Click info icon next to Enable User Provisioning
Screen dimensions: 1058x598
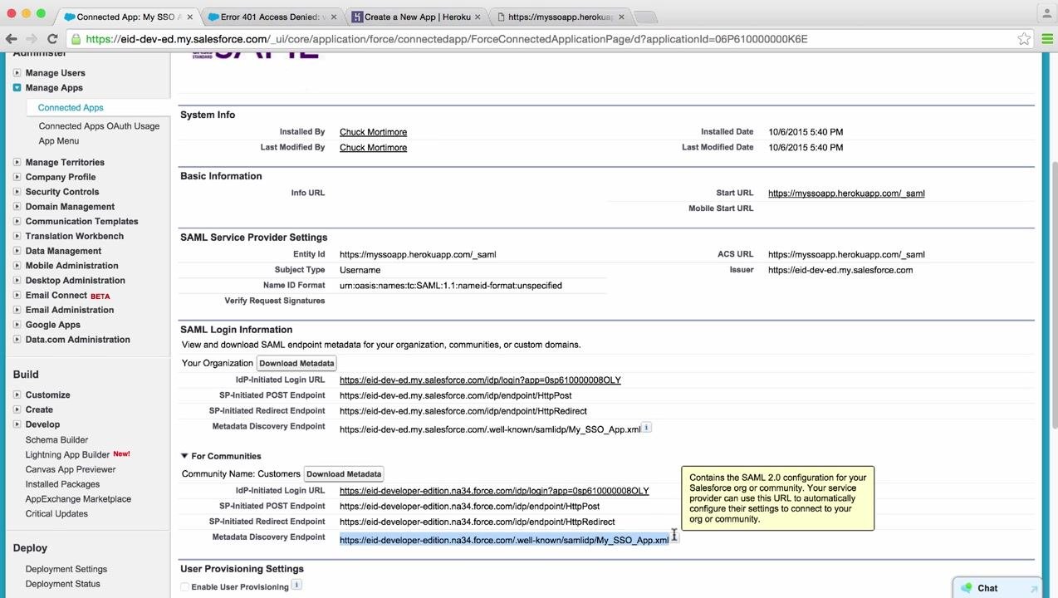296,585
